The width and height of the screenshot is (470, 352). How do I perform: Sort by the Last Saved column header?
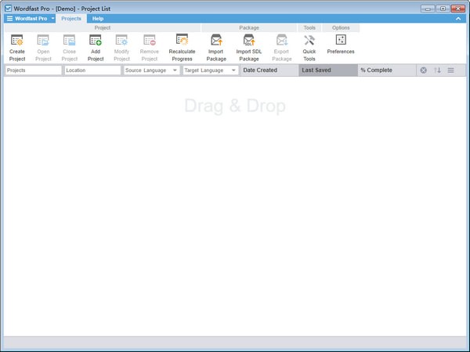tap(328, 70)
